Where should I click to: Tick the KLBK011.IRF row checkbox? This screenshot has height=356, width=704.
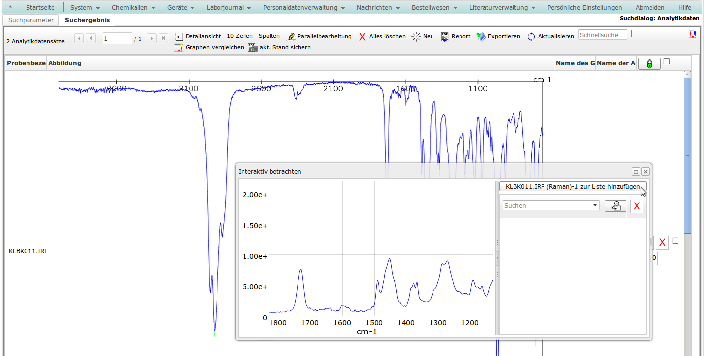point(676,241)
